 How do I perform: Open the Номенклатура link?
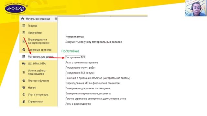(x=74, y=37)
